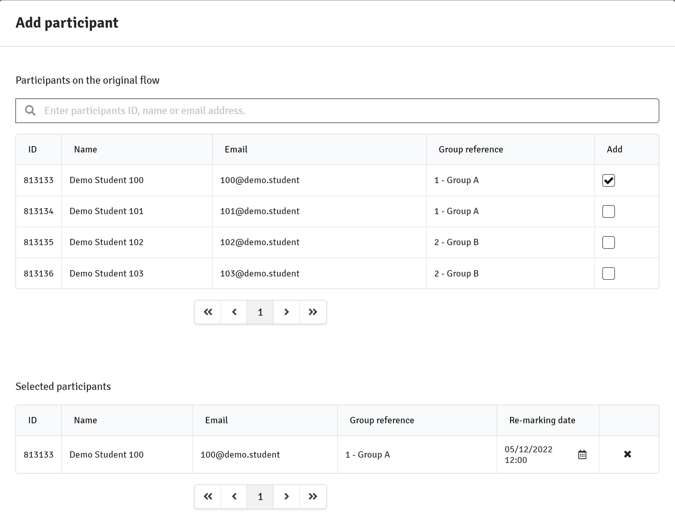Click Demo Student 102 name cell
This screenshot has width=675, height=515.
pyautogui.click(x=137, y=242)
